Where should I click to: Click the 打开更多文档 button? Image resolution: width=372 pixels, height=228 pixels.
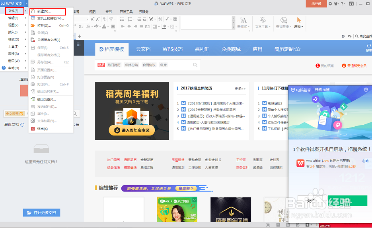(41, 213)
